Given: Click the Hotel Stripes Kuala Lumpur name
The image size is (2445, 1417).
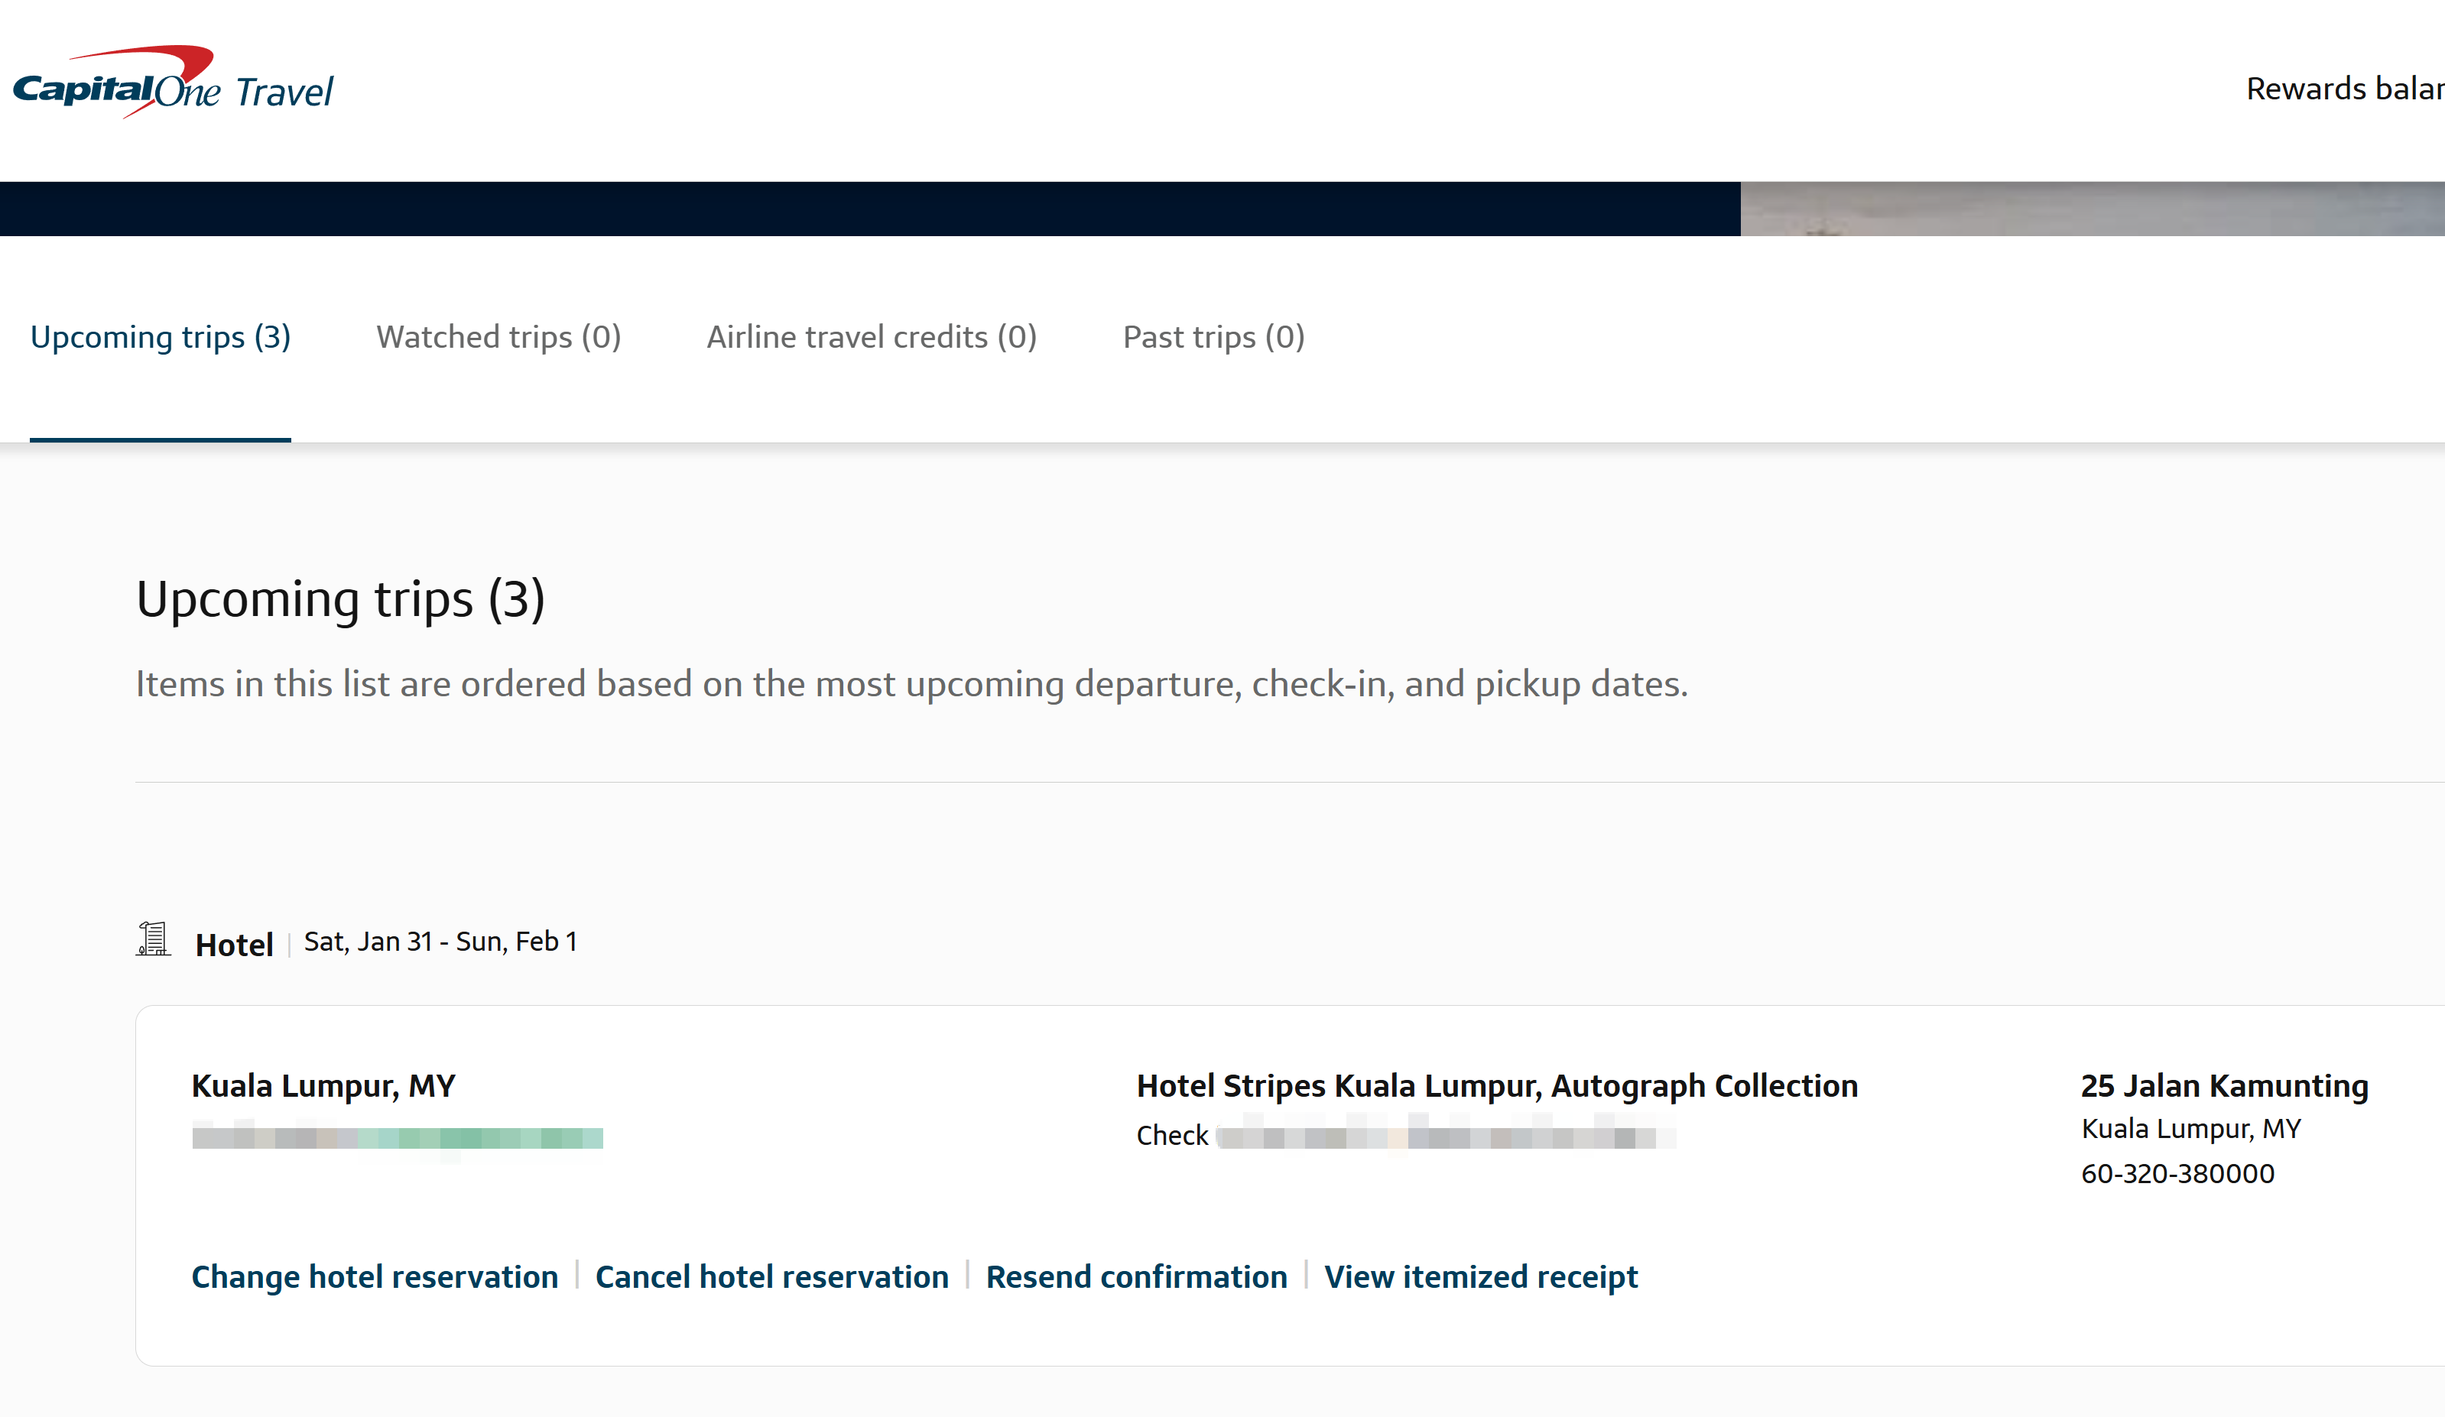Looking at the screenshot, I should 1496,1085.
